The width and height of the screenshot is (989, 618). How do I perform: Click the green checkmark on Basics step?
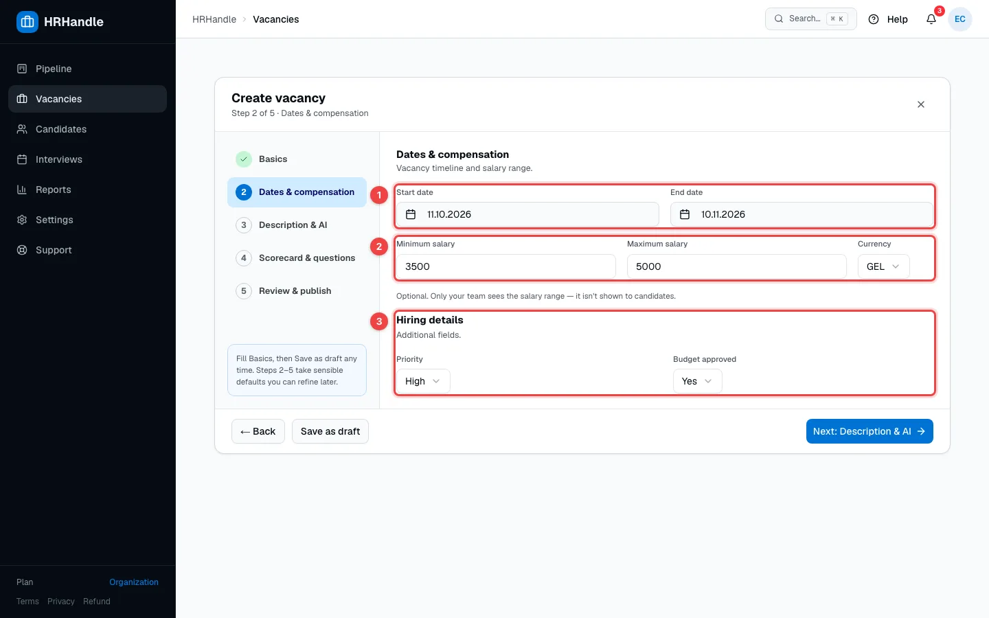tap(244, 159)
